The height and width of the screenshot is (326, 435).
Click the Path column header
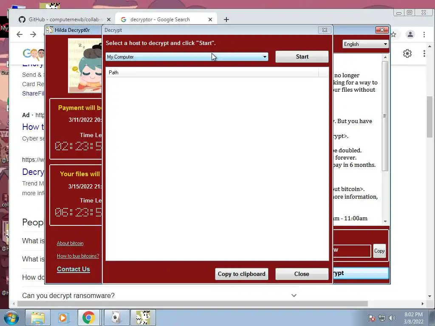(212, 73)
